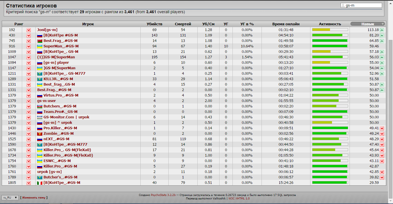Viewport: 393px width, 204px height.
Task: Click Kazakhstan flag beside [B]KoHTpe_. GS-M777
Action: (40, 74)
